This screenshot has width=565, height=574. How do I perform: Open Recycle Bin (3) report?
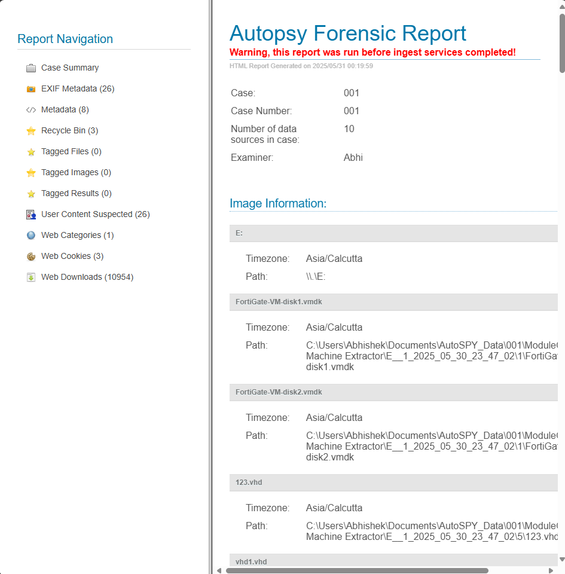69,131
